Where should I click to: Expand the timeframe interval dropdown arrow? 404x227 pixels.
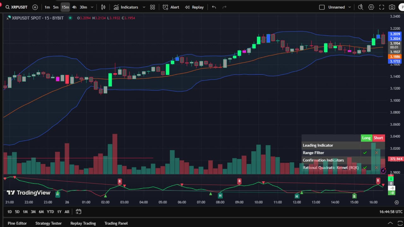click(92, 7)
